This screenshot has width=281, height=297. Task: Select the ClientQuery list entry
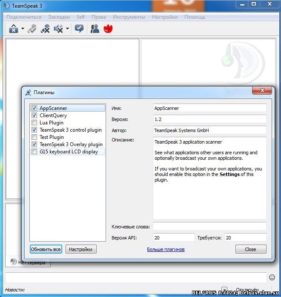pyautogui.click(x=68, y=115)
